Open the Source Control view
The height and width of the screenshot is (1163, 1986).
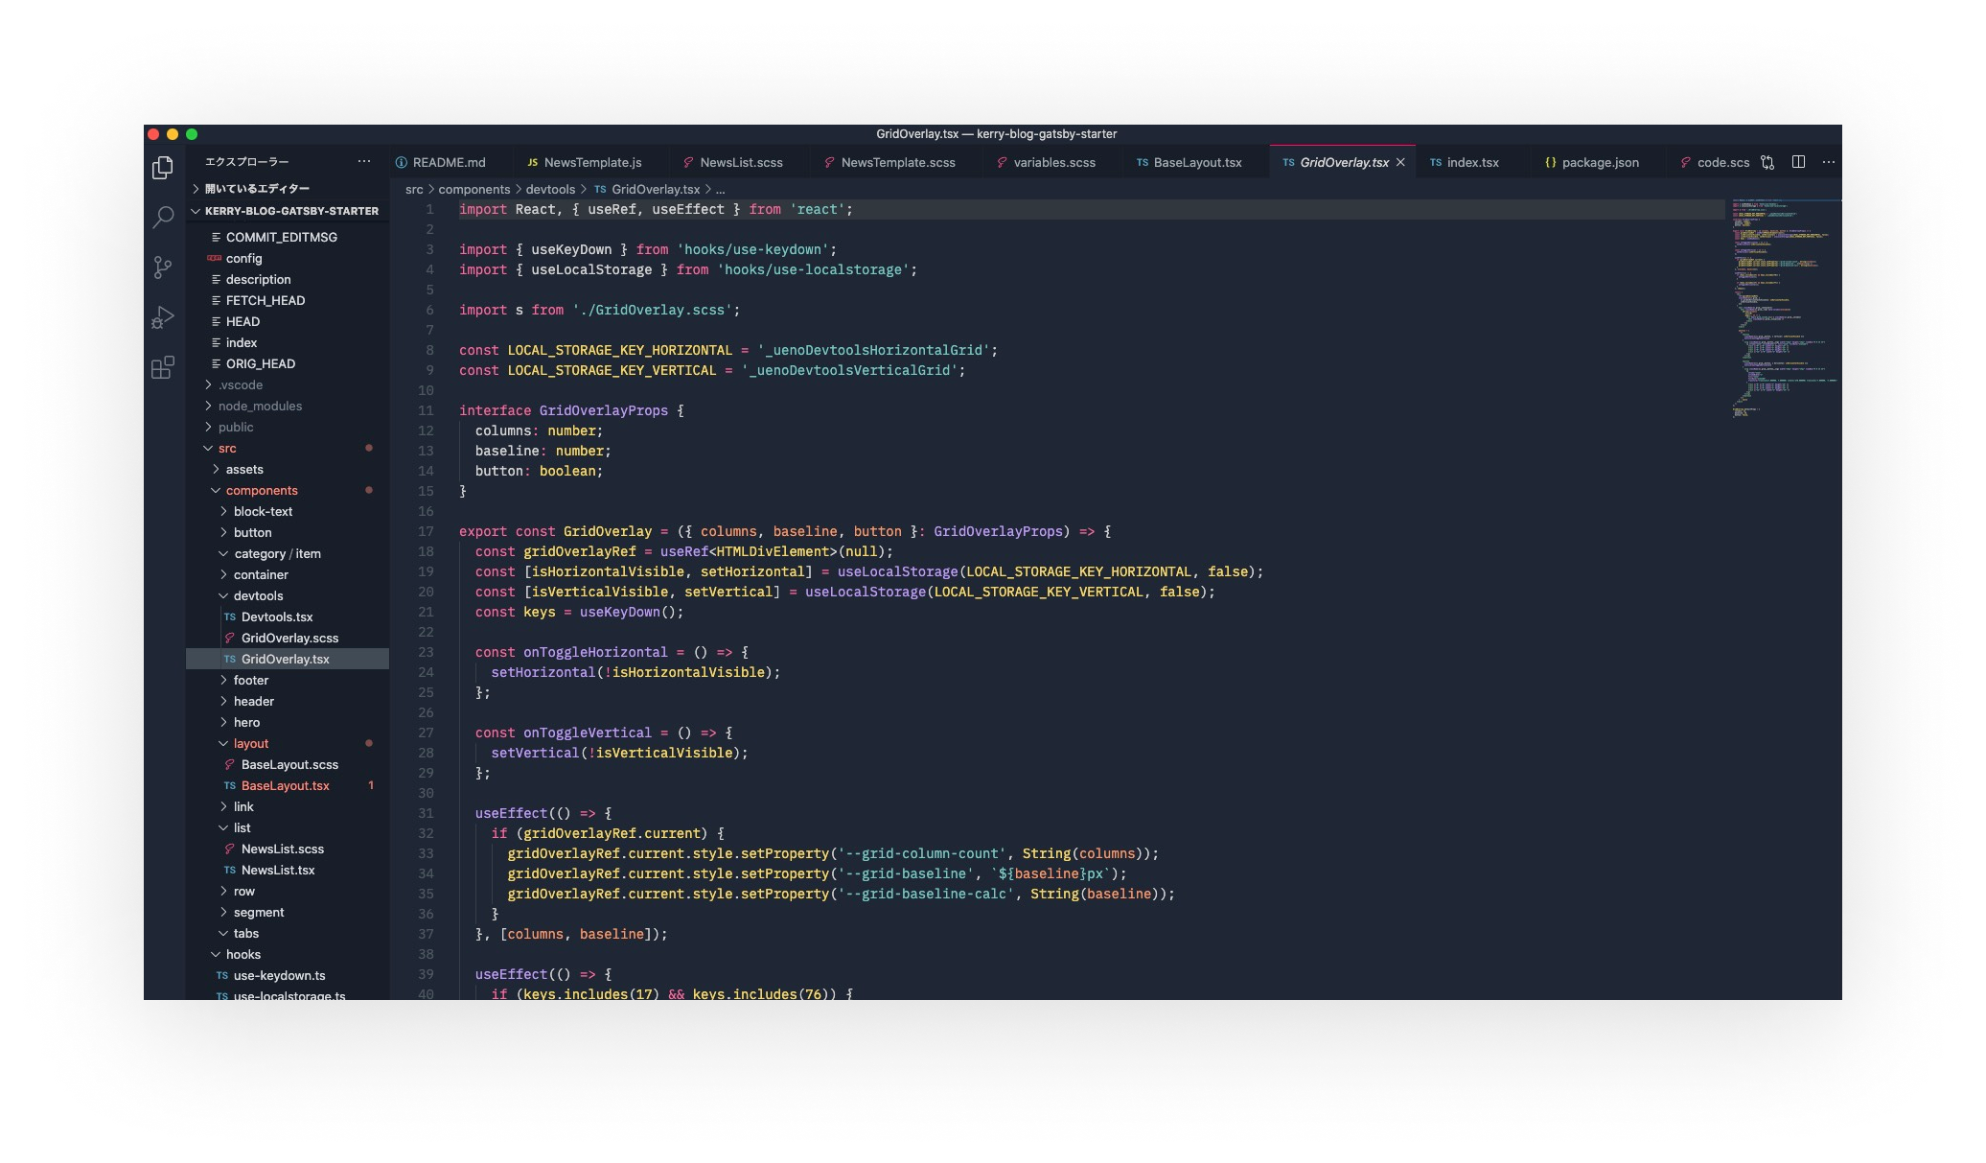(x=163, y=267)
